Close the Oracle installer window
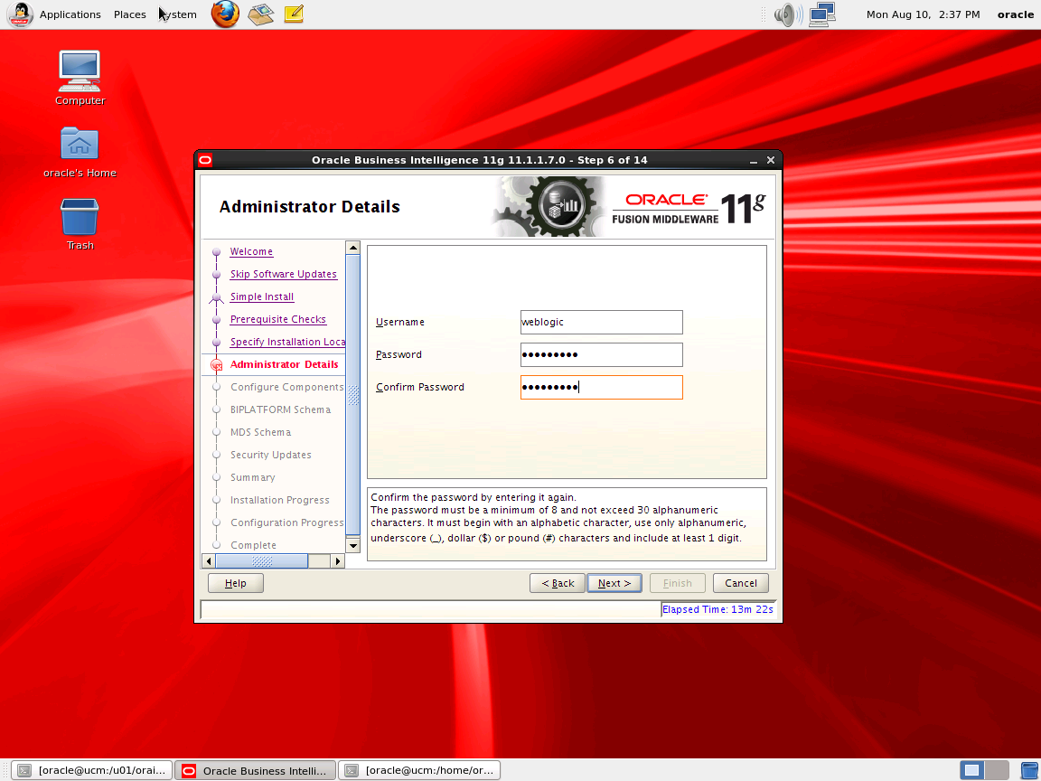 (x=771, y=160)
